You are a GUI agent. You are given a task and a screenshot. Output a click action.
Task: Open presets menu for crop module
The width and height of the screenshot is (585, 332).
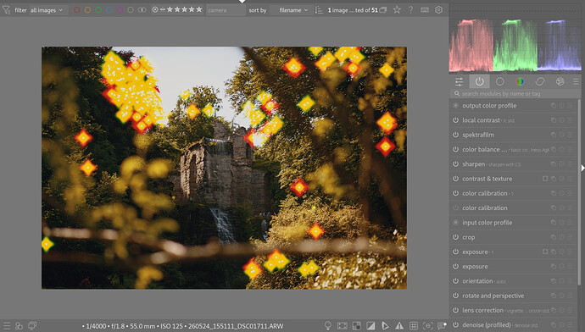point(570,237)
